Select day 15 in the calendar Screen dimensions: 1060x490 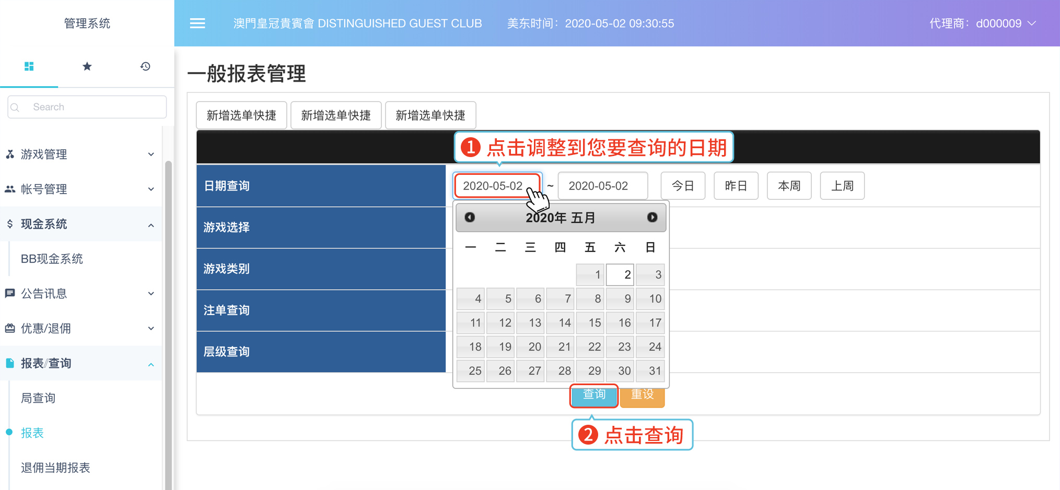[590, 322]
